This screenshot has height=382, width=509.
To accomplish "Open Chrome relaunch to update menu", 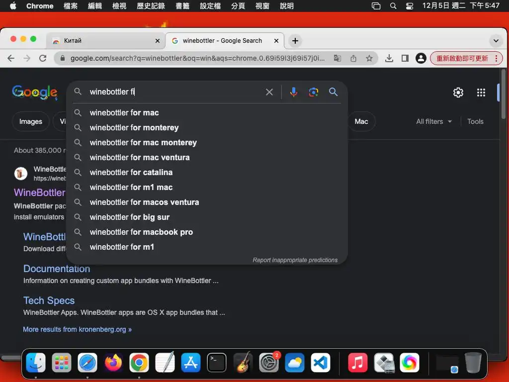I will [466, 59].
